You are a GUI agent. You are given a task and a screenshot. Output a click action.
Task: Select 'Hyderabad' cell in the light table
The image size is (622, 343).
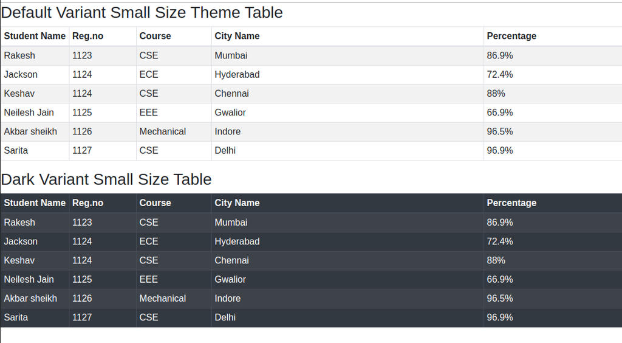coord(237,75)
